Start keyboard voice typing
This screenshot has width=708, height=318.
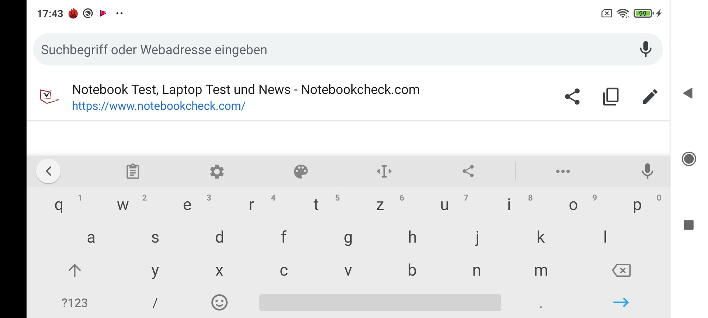pyautogui.click(x=647, y=172)
